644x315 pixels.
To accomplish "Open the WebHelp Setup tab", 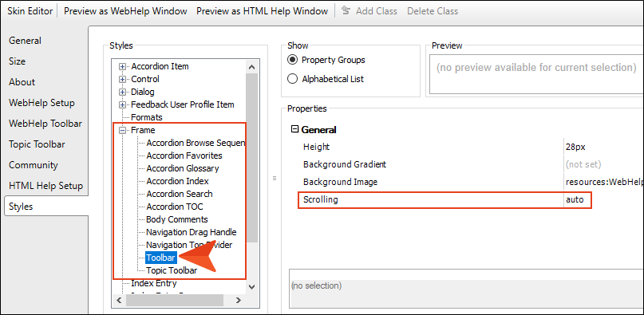I will pyautogui.click(x=41, y=103).
